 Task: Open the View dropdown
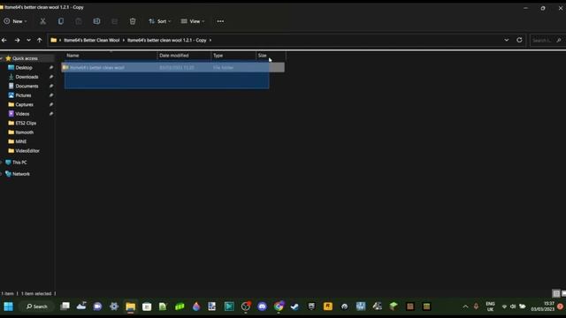(x=193, y=21)
